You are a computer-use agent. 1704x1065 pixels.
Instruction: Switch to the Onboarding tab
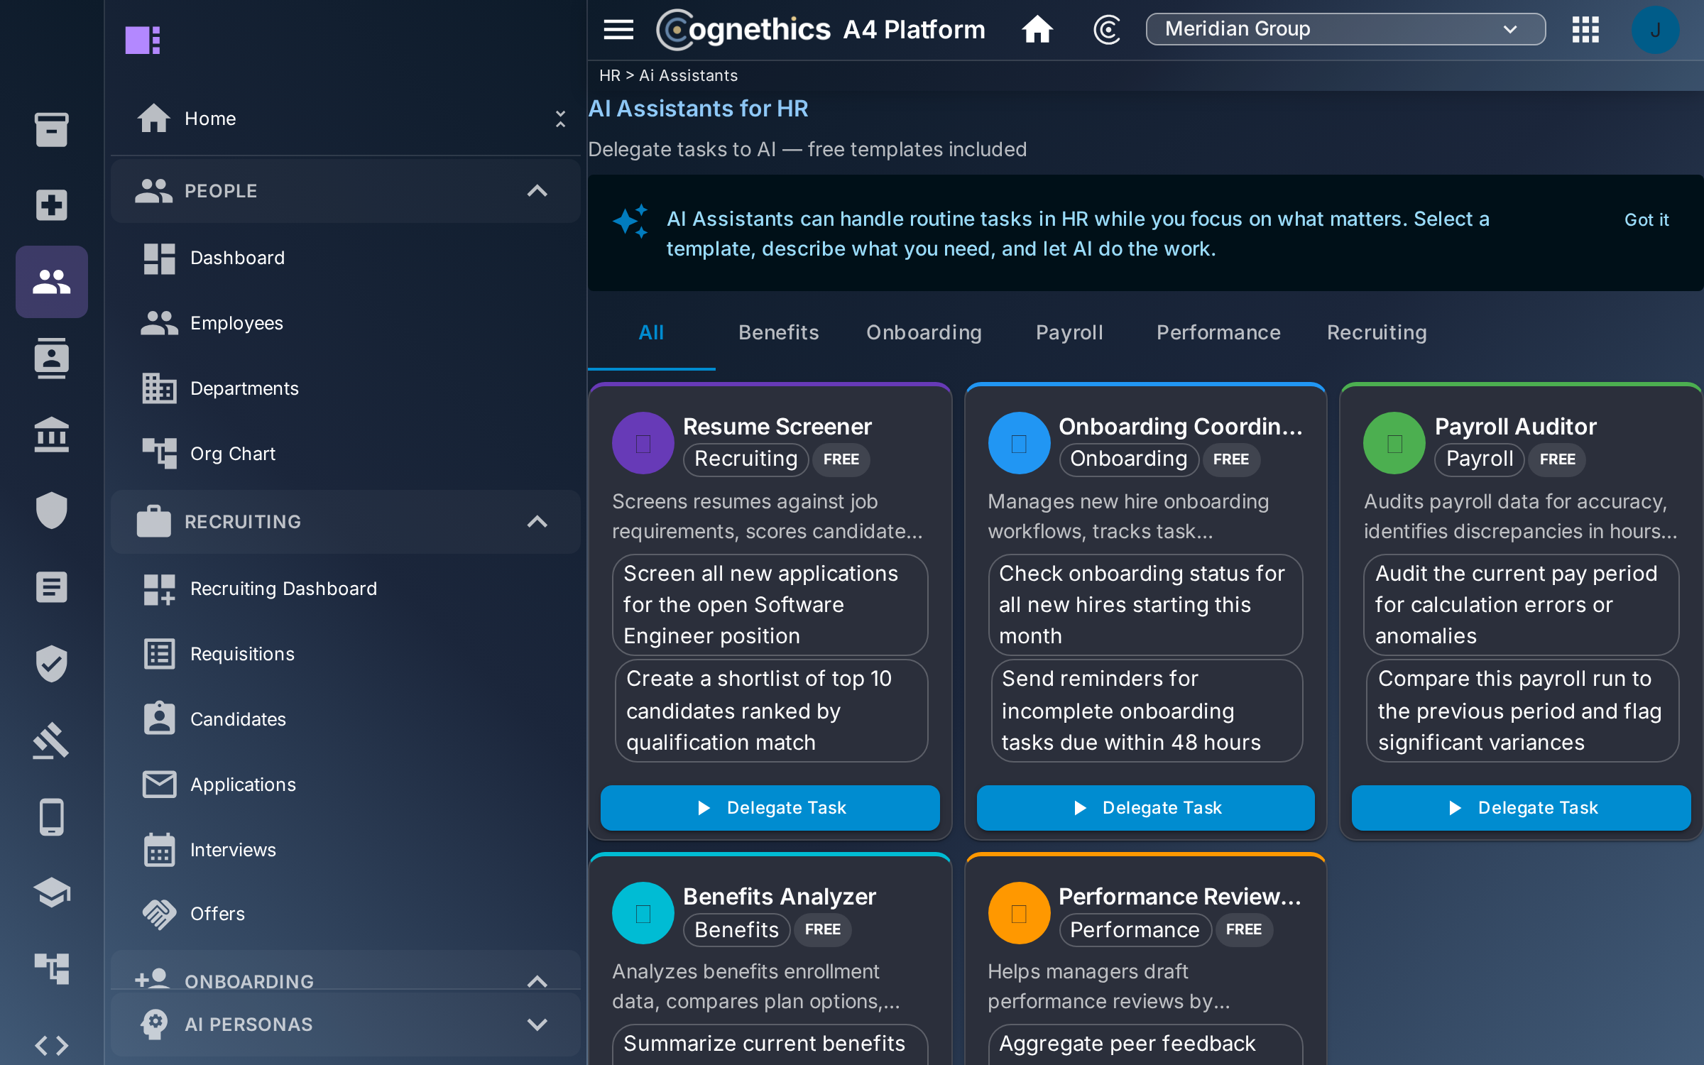[x=924, y=332]
